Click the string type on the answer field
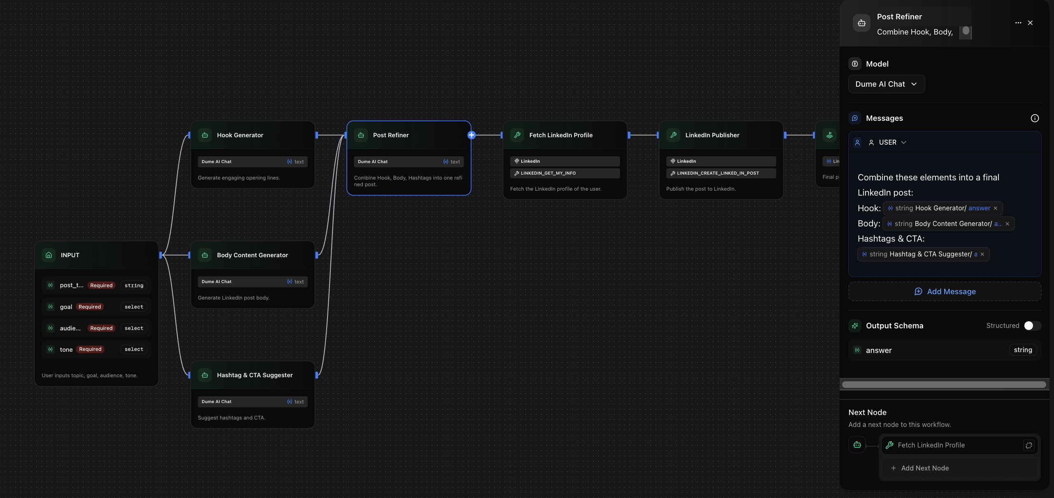1054x498 pixels. (x=1023, y=350)
